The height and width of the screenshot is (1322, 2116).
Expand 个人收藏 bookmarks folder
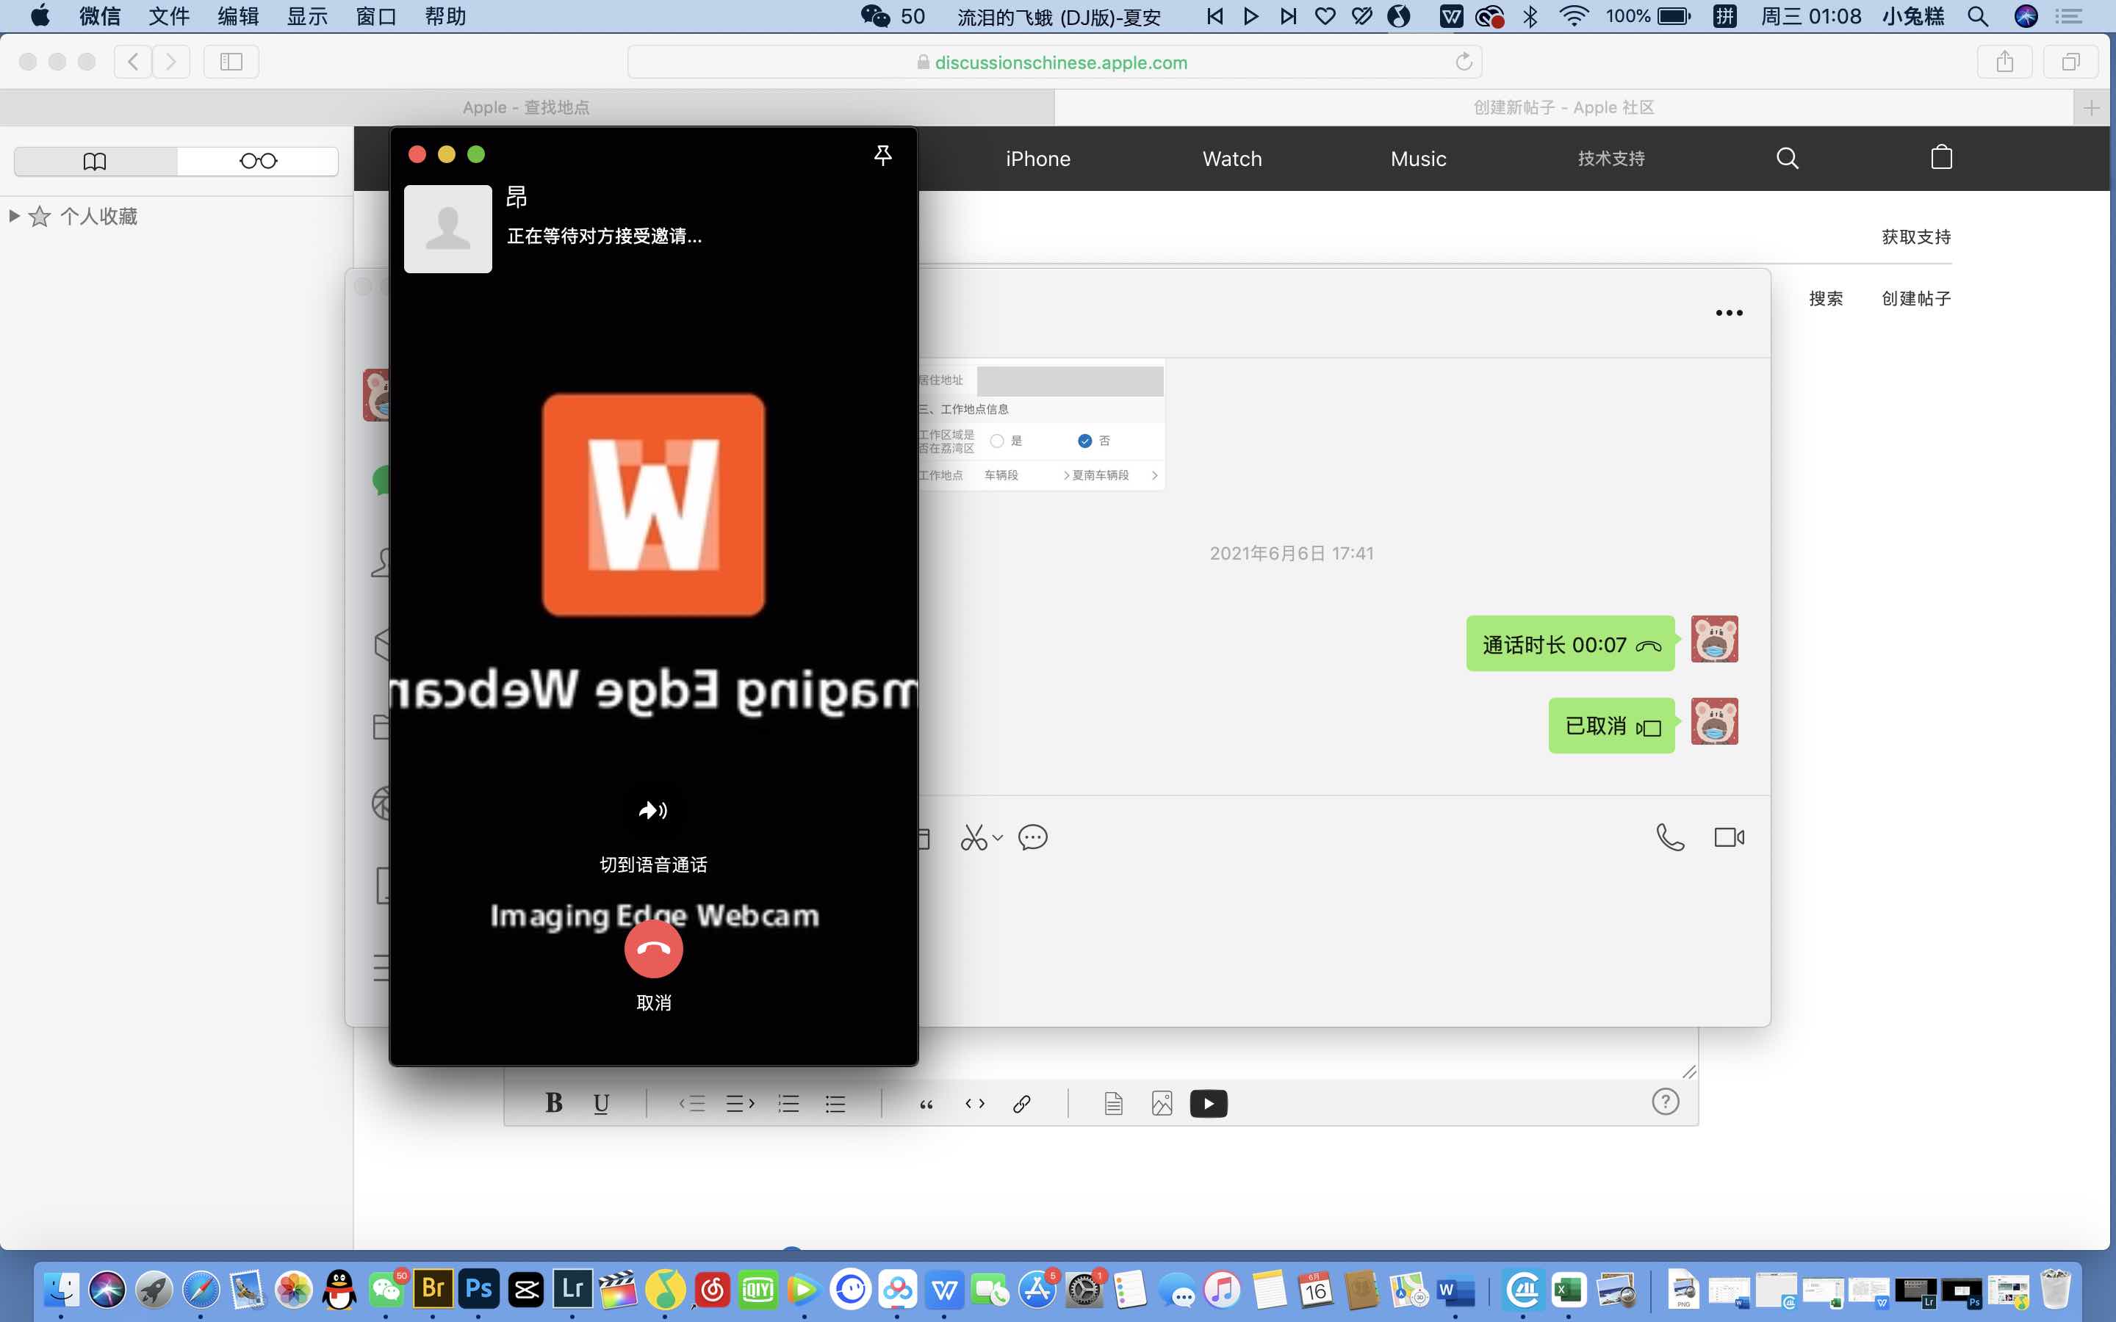(x=14, y=216)
